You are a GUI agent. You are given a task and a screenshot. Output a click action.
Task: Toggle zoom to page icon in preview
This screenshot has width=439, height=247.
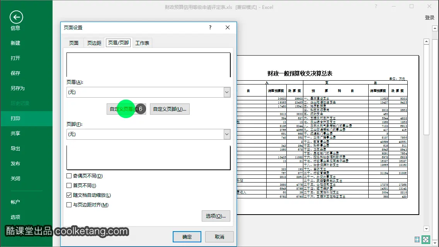click(x=426, y=239)
